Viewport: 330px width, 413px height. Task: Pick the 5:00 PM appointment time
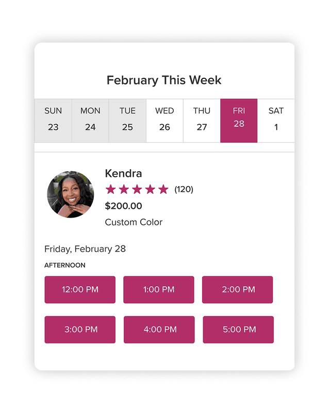tap(237, 329)
